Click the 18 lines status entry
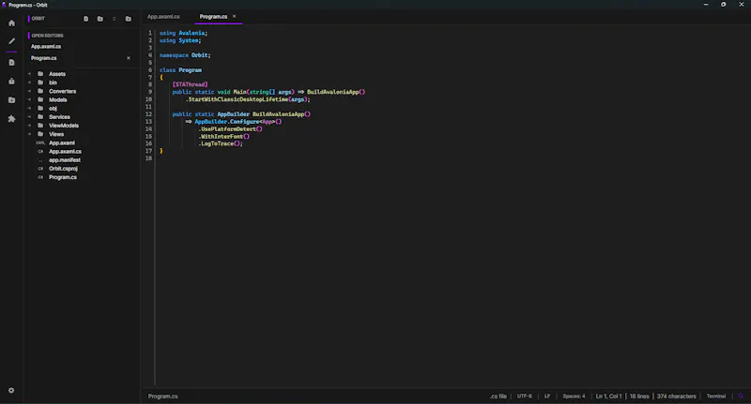751x404 pixels. pos(639,396)
